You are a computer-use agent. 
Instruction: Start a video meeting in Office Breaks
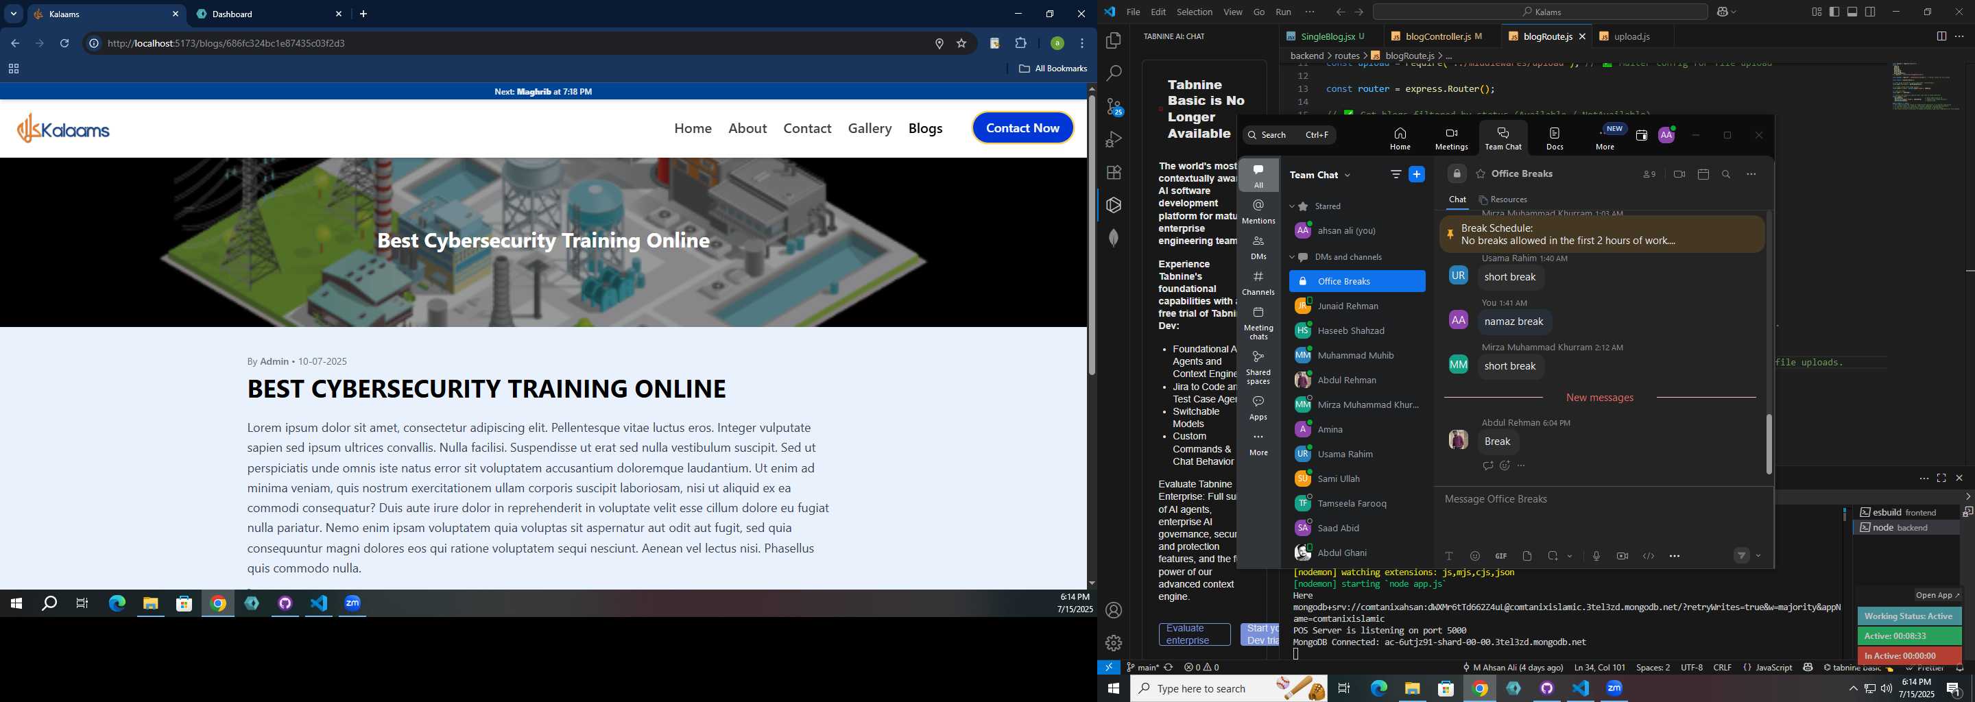point(1679,175)
